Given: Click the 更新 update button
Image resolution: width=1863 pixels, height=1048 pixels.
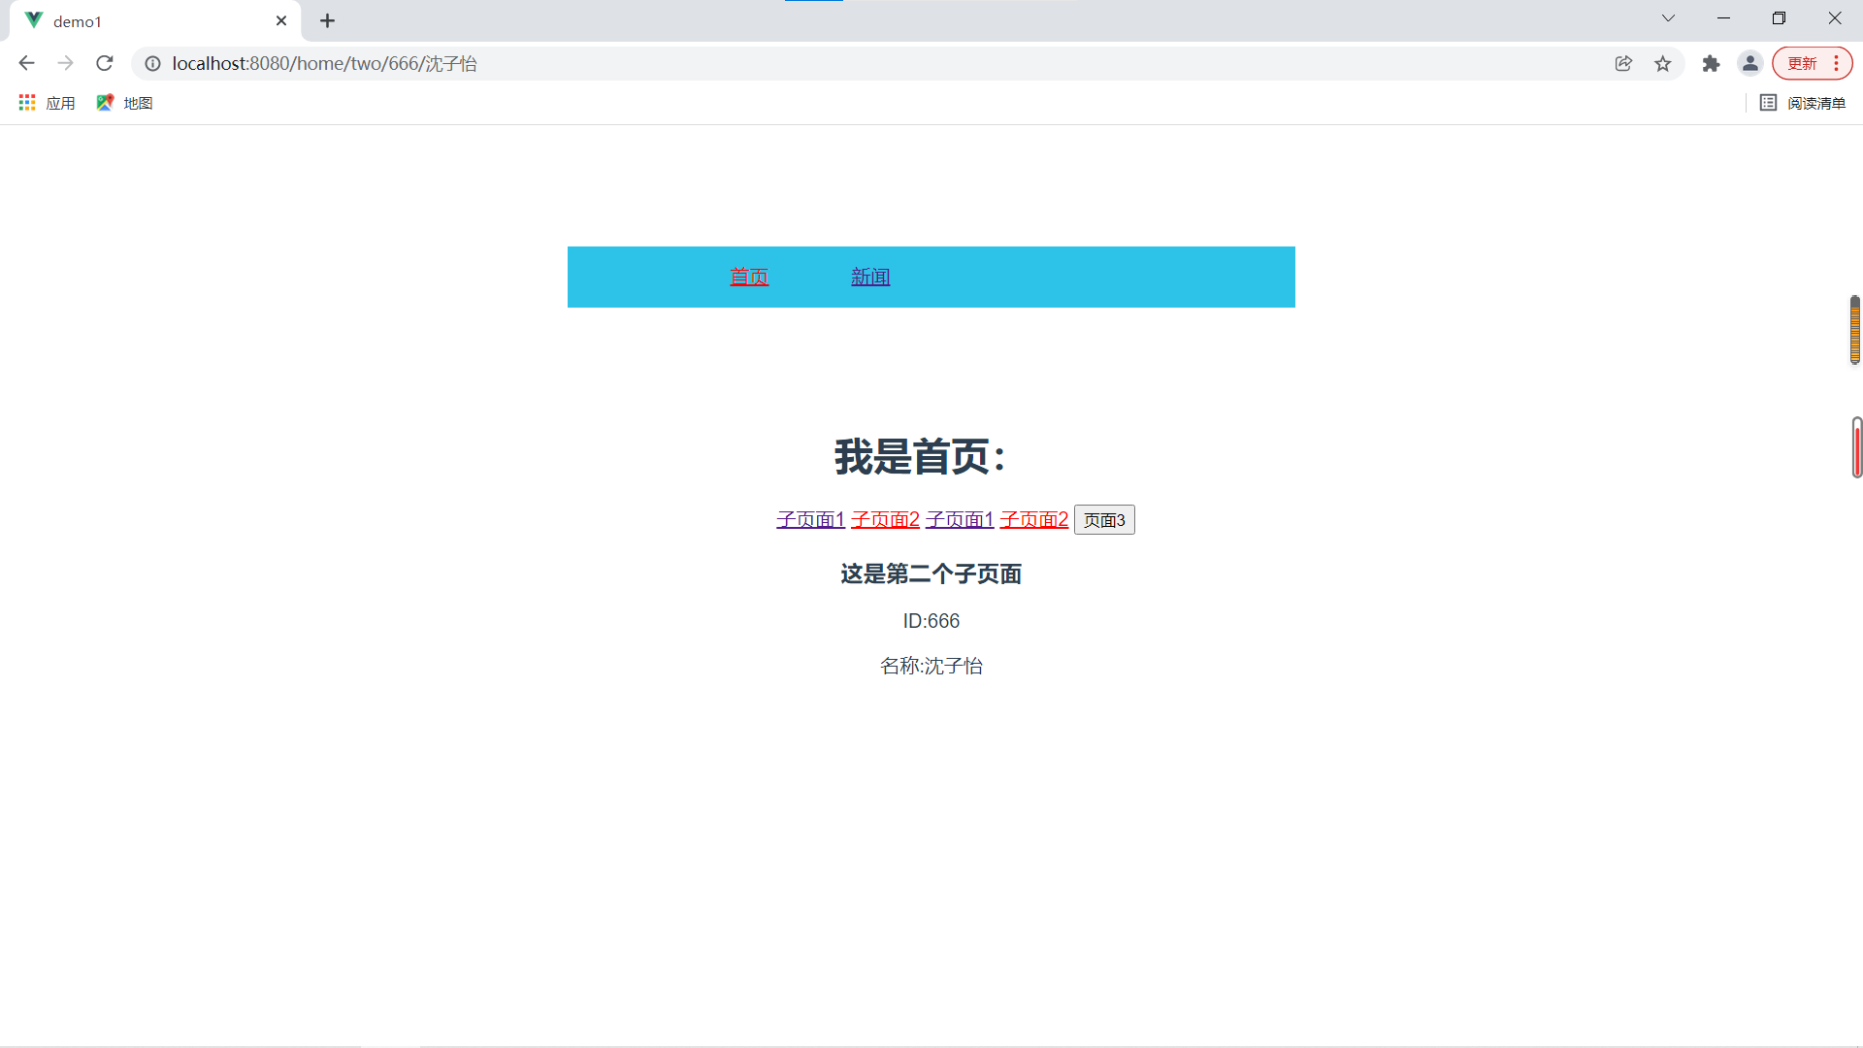Looking at the screenshot, I should pyautogui.click(x=1802, y=63).
